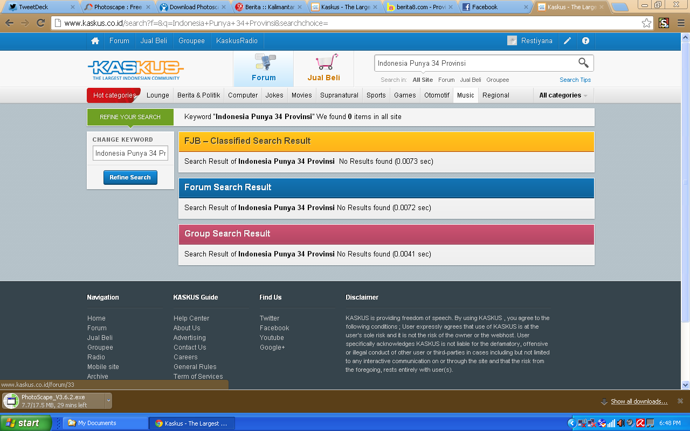This screenshot has height=431, width=690.
Task: Click the Restiyana user avatar
Action: click(x=512, y=41)
